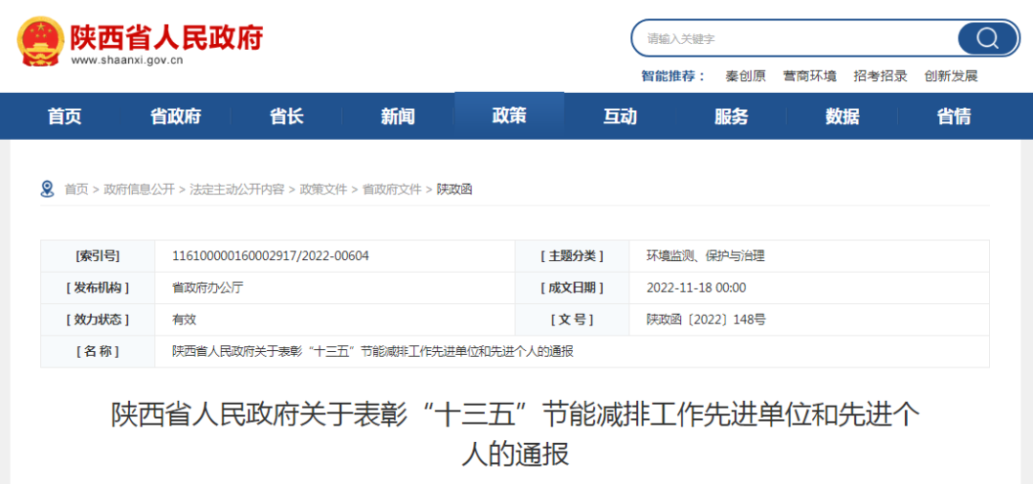Open the 服务 navigation tab

(732, 117)
